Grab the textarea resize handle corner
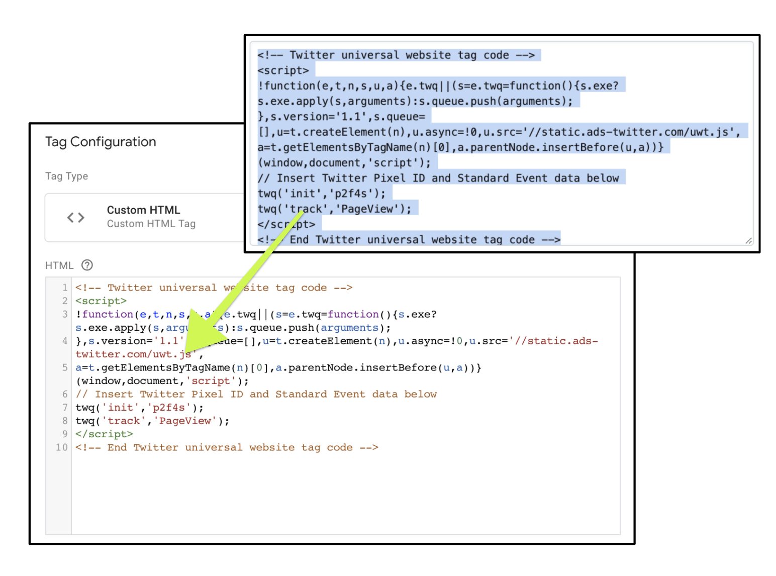 coord(748,241)
